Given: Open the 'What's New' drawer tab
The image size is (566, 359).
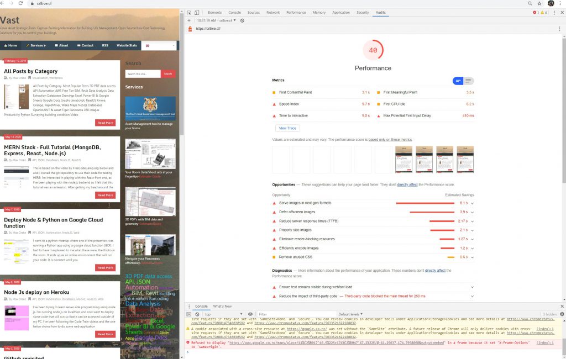Looking at the screenshot, I should pyautogui.click(x=222, y=306).
